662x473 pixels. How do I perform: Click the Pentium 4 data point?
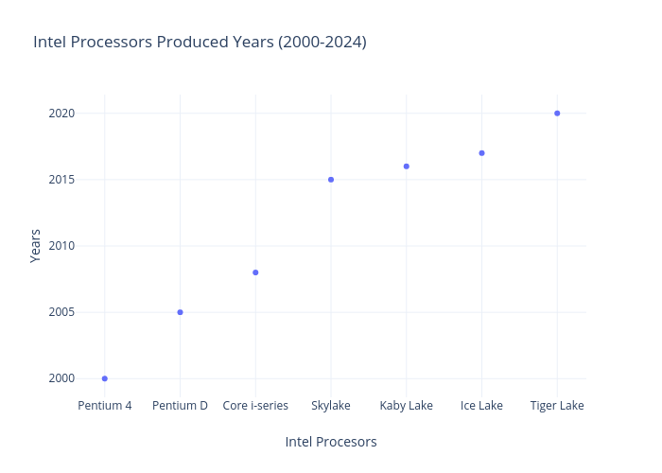coord(105,378)
